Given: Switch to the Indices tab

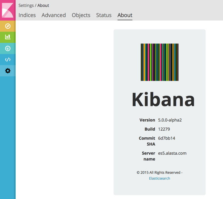Looking at the screenshot, I should coord(27,15).
